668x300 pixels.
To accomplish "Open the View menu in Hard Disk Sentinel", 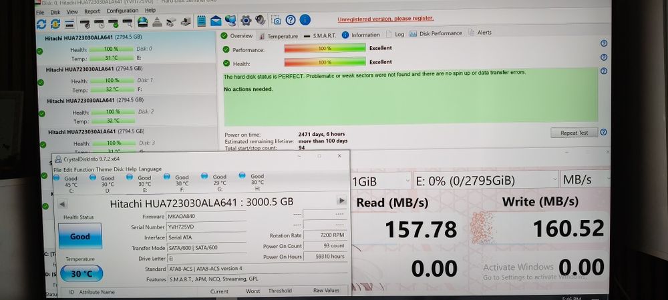I will [x=72, y=12].
